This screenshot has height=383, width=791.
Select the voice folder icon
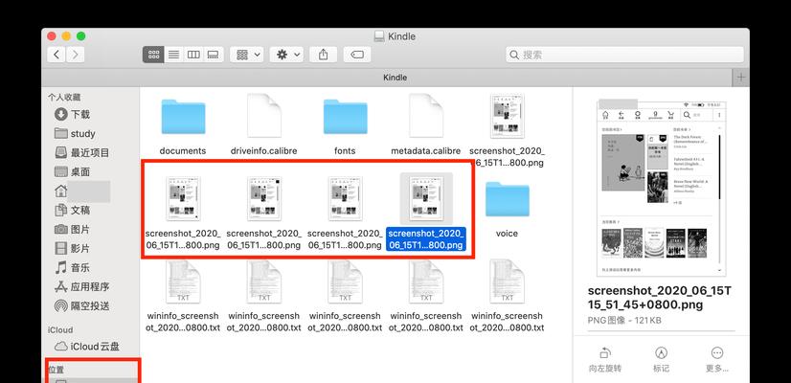[507, 199]
